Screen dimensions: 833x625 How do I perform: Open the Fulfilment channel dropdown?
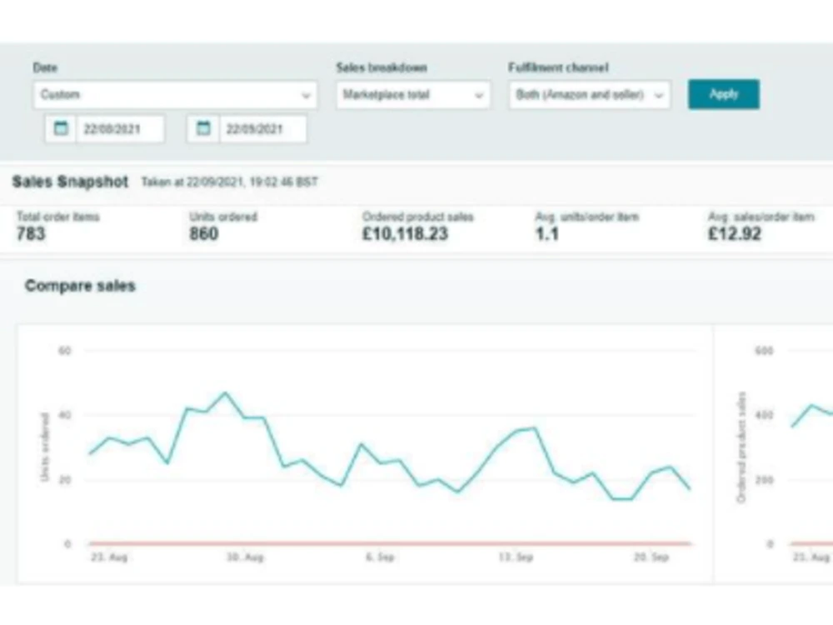(x=589, y=95)
